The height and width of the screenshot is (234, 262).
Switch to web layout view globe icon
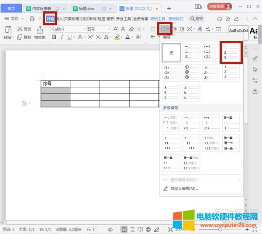[x=148, y=229]
